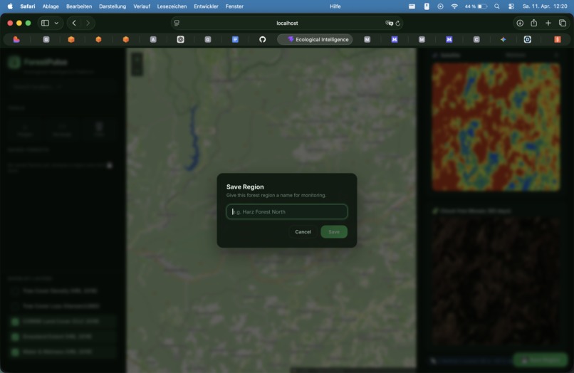This screenshot has height=373, width=574.
Task: Open the Darstellung menu
Action: [x=113, y=6]
